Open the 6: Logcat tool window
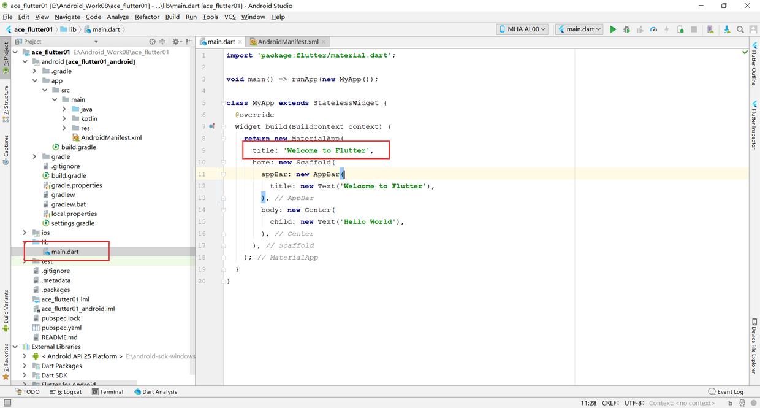This screenshot has height=408, width=760. pos(66,391)
